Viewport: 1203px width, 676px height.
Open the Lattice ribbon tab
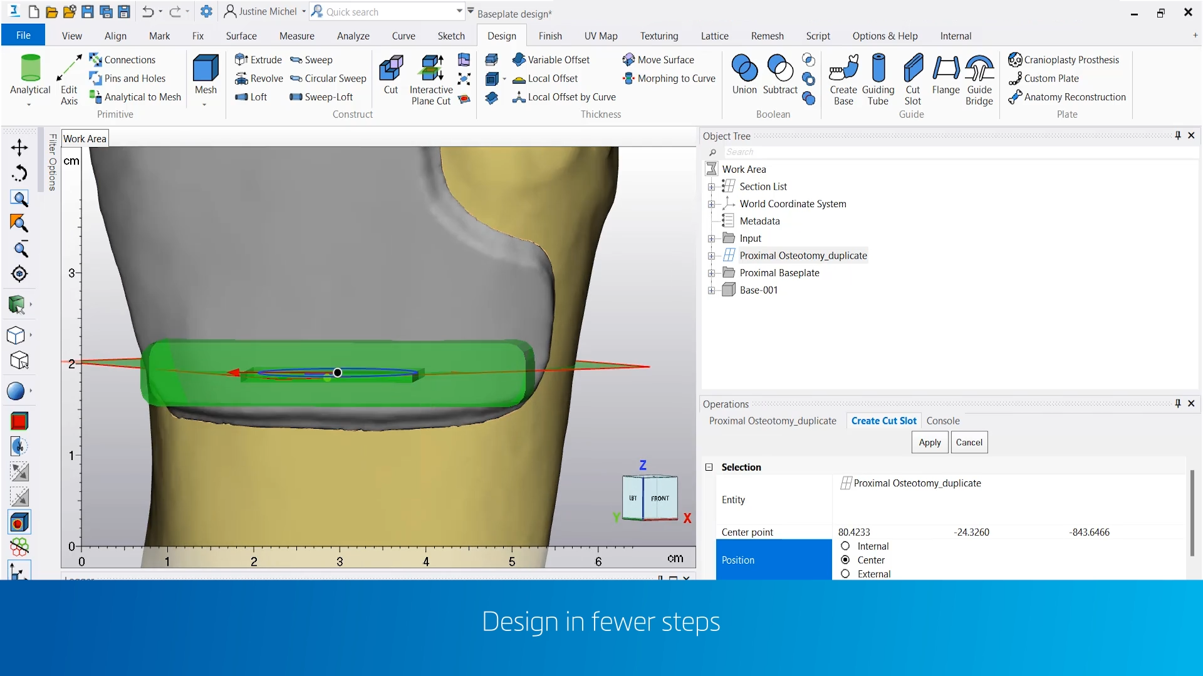click(x=714, y=36)
